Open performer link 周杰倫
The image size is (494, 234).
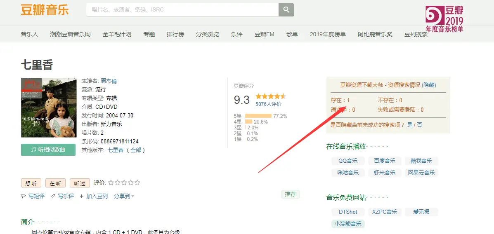(x=109, y=81)
